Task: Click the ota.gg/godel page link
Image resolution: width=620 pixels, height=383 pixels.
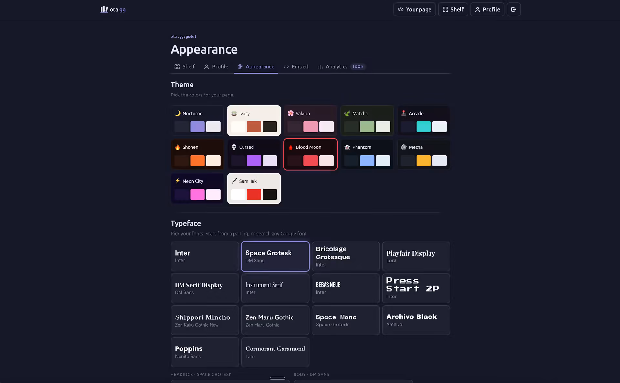Action: (x=183, y=37)
